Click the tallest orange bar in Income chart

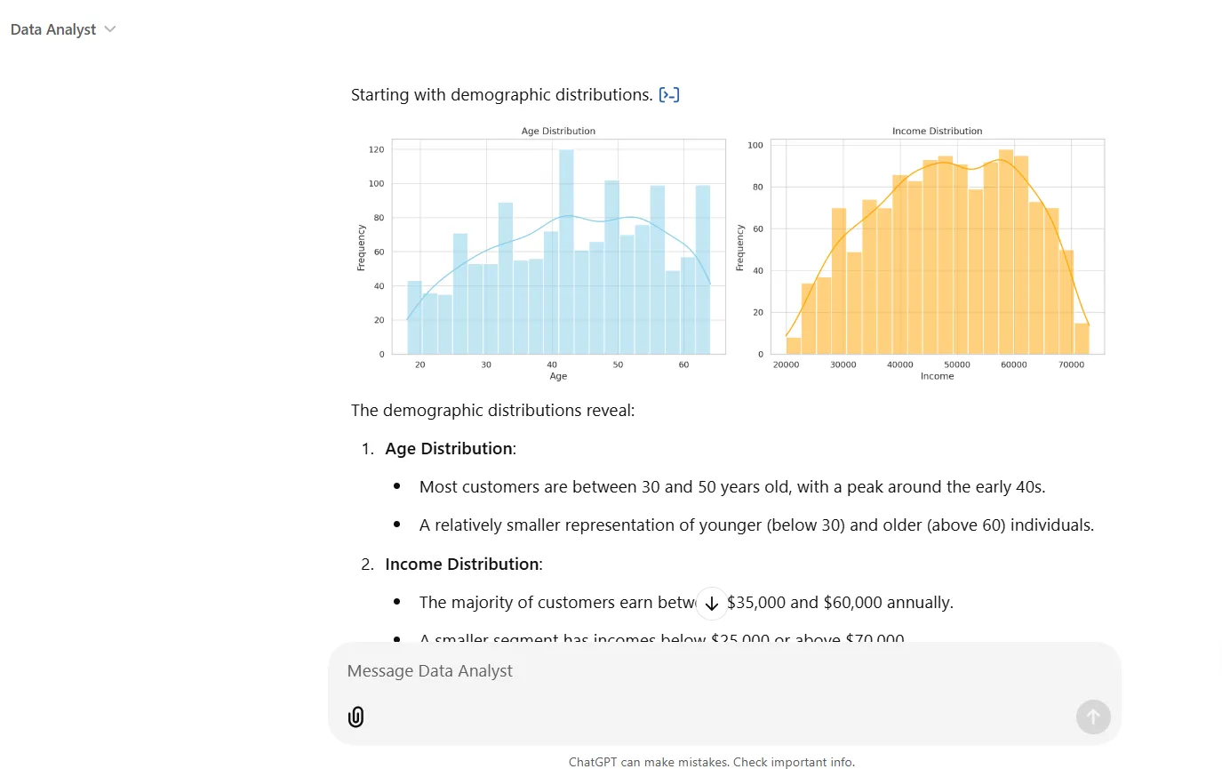pyautogui.click(x=1005, y=252)
